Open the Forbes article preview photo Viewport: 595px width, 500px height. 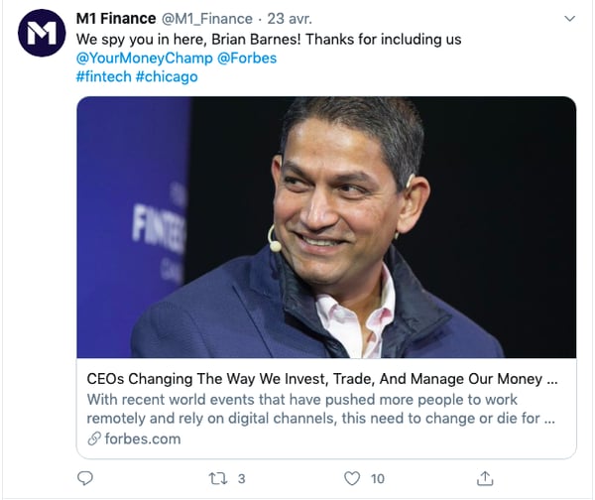[326, 227]
